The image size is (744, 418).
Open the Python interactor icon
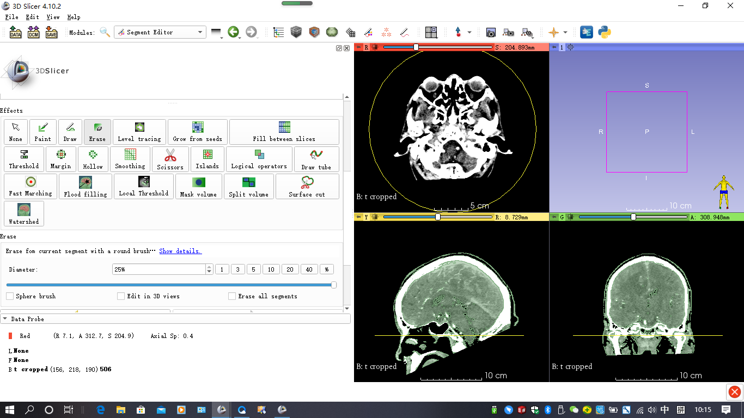pos(604,33)
